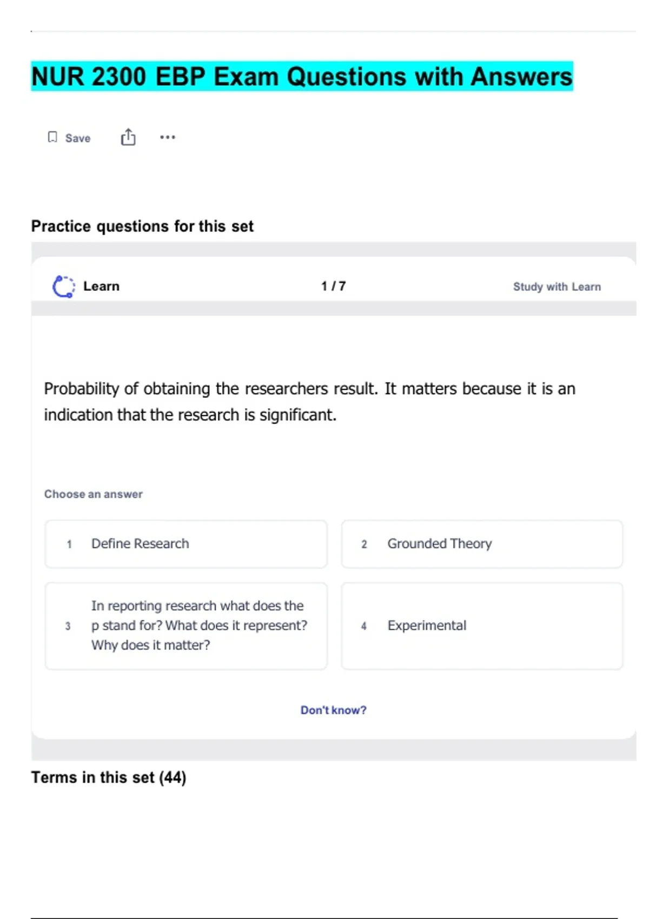The image size is (649, 919).
Task: Select answer 2 Grounded Theory
Action: pyautogui.click(x=481, y=544)
